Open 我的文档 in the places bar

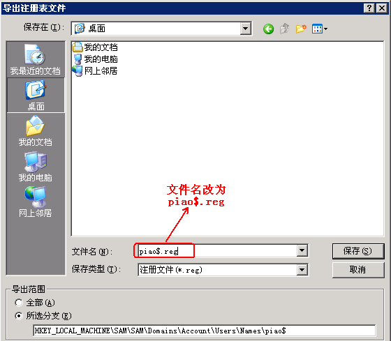(36, 131)
